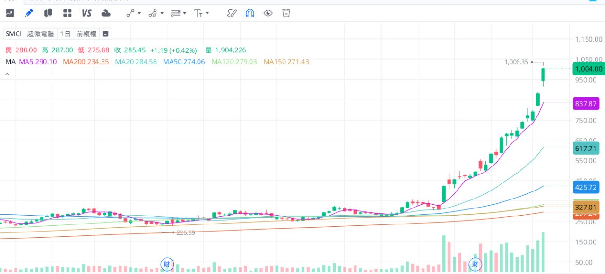Viewport: 605px width, 274px height.
Task: Select the parallel horizontal lines tool
Action: coord(175,13)
